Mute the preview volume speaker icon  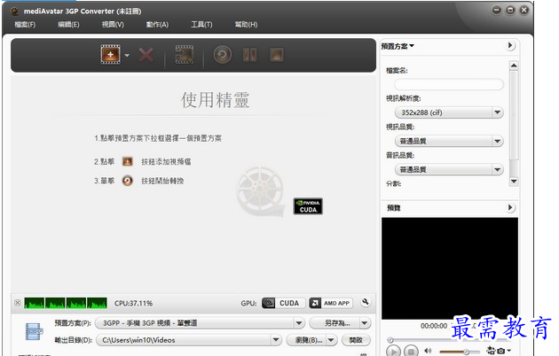click(429, 351)
